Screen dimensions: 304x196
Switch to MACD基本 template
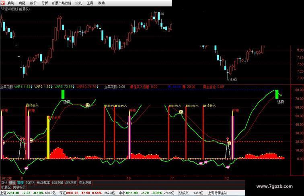pyautogui.click(x=43, y=183)
